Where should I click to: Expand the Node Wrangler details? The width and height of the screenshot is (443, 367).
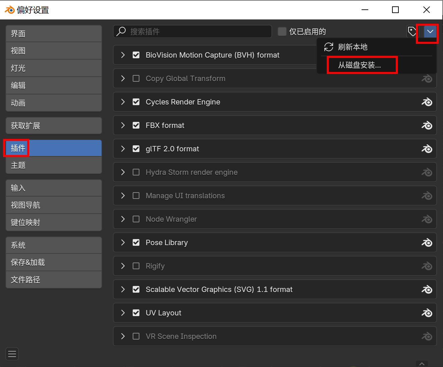[x=123, y=219]
